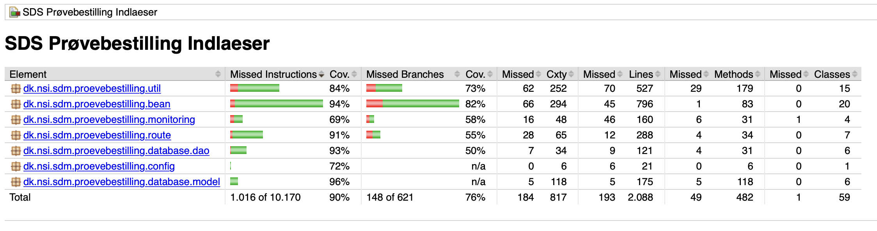Sort by the Lines column header
Image resolution: width=877 pixels, height=231 pixels.
pyautogui.click(x=641, y=74)
